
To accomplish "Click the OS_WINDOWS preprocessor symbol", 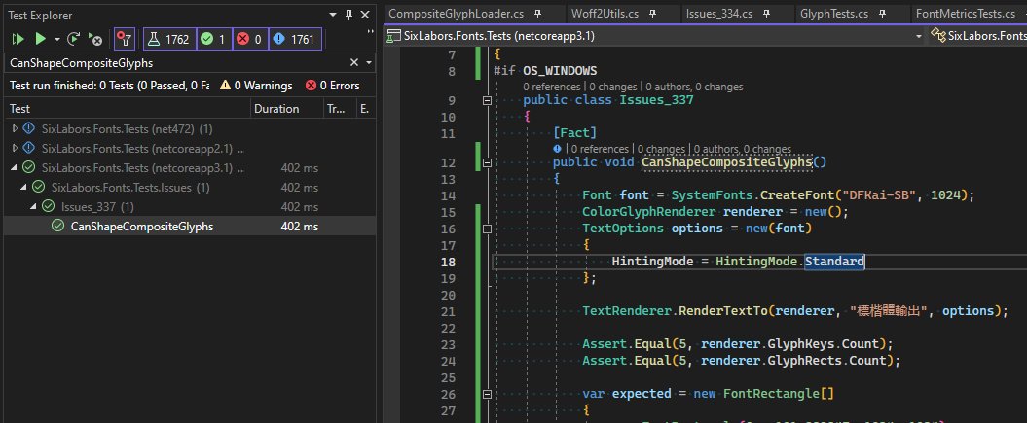I will point(560,71).
